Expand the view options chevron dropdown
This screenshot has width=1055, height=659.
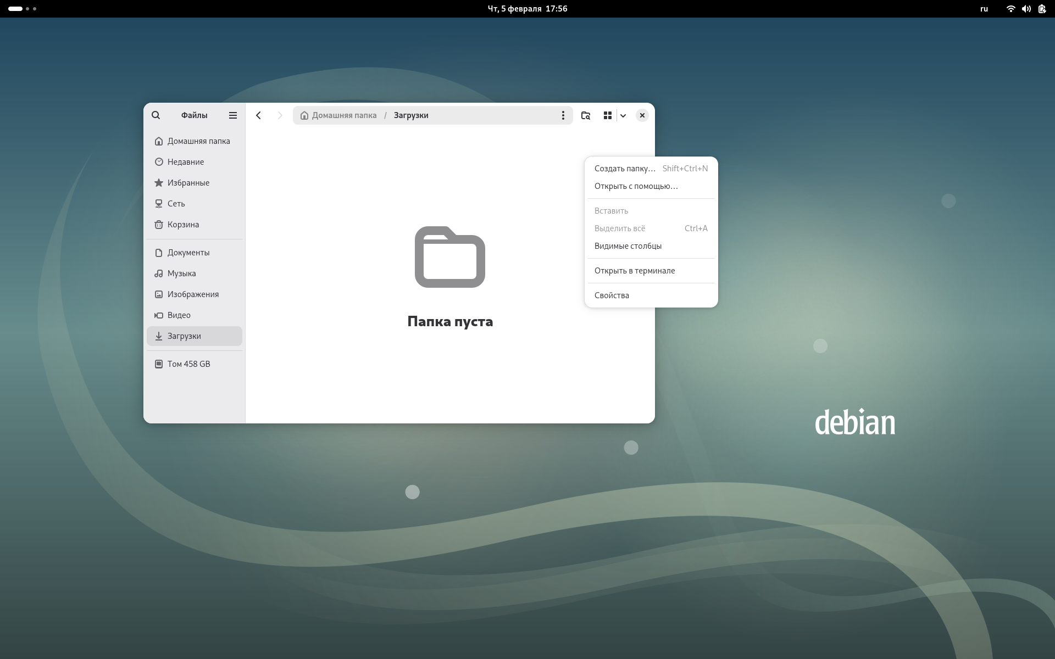coord(623,115)
